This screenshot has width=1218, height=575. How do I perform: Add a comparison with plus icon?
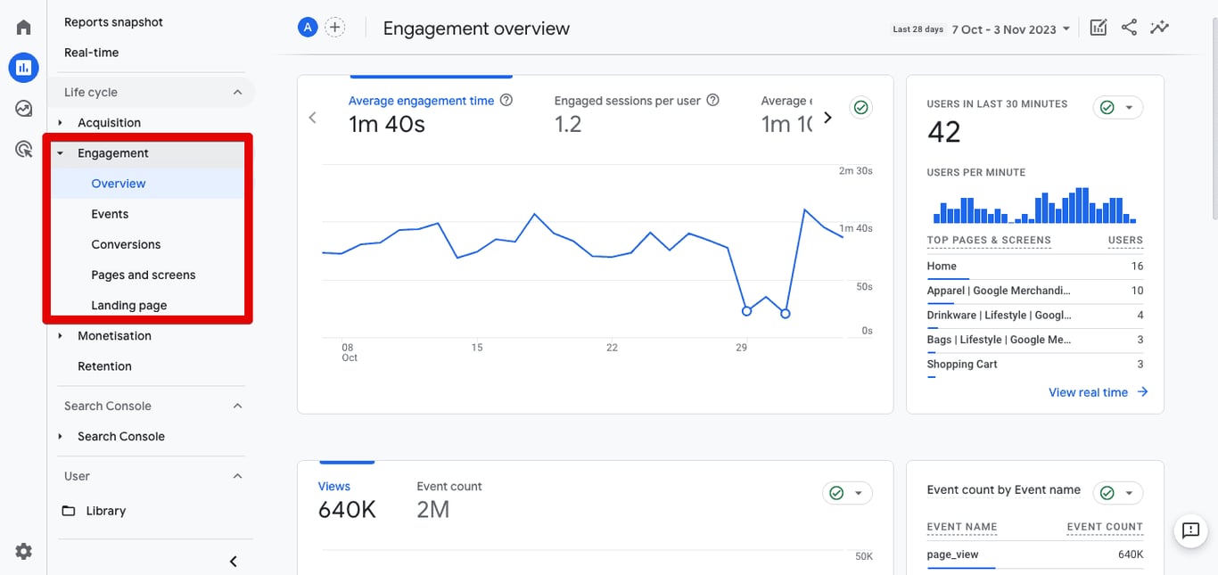335,28
